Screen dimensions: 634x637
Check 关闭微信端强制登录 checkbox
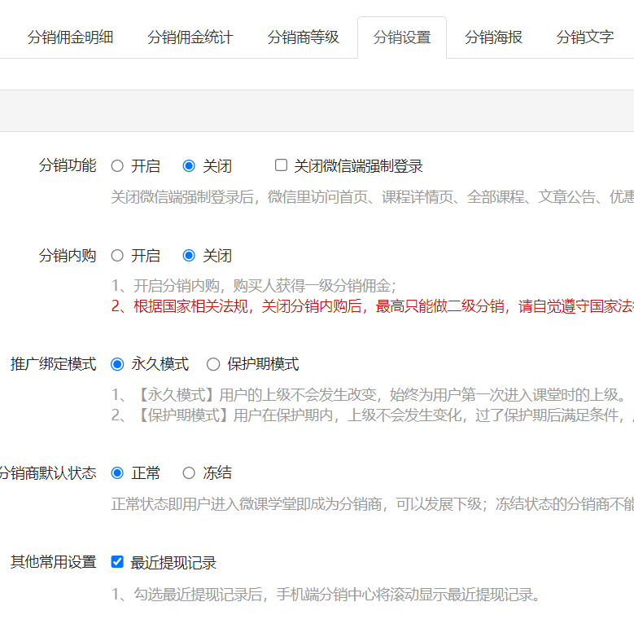(281, 165)
